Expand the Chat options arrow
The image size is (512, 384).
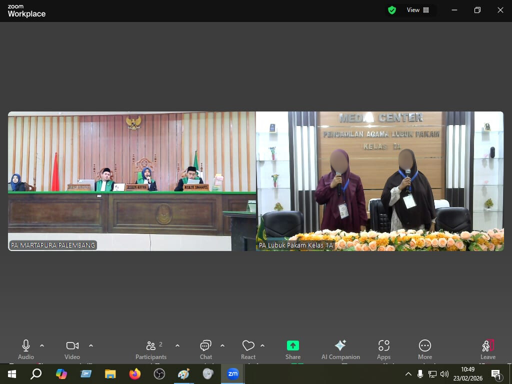click(222, 345)
